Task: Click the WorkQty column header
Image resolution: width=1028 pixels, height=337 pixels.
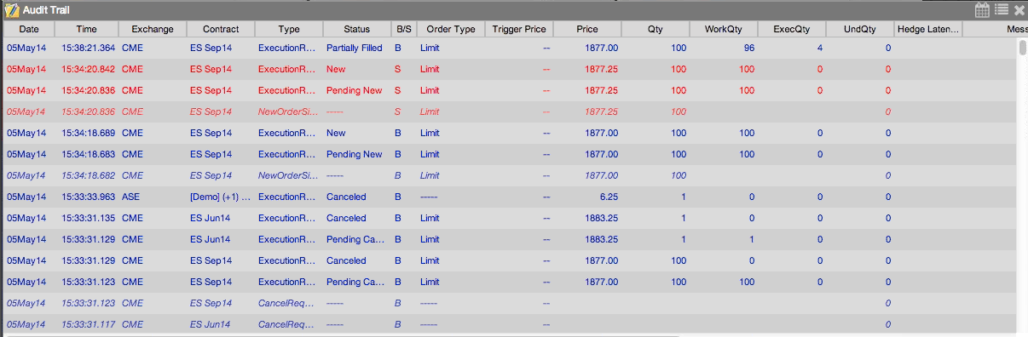Action: 724,29
